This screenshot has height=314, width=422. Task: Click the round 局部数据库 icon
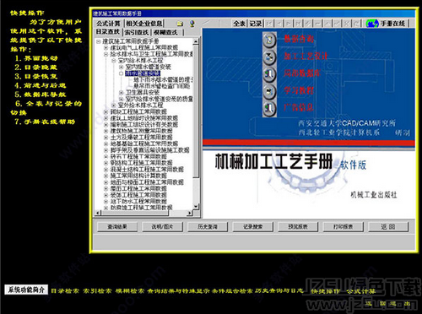click(269, 74)
